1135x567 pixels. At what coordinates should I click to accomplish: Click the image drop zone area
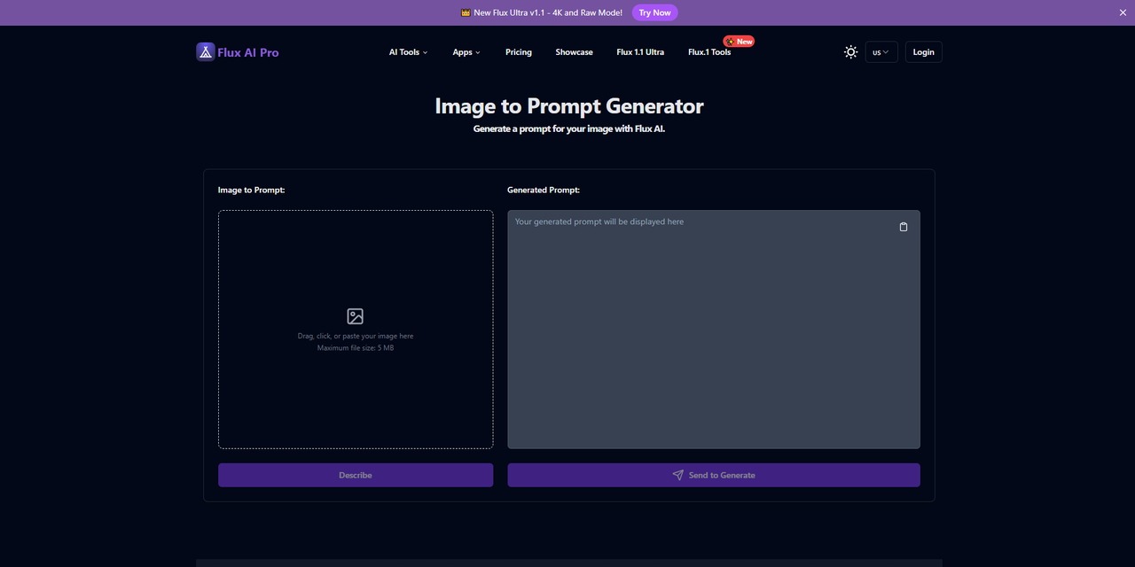[356, 330]
